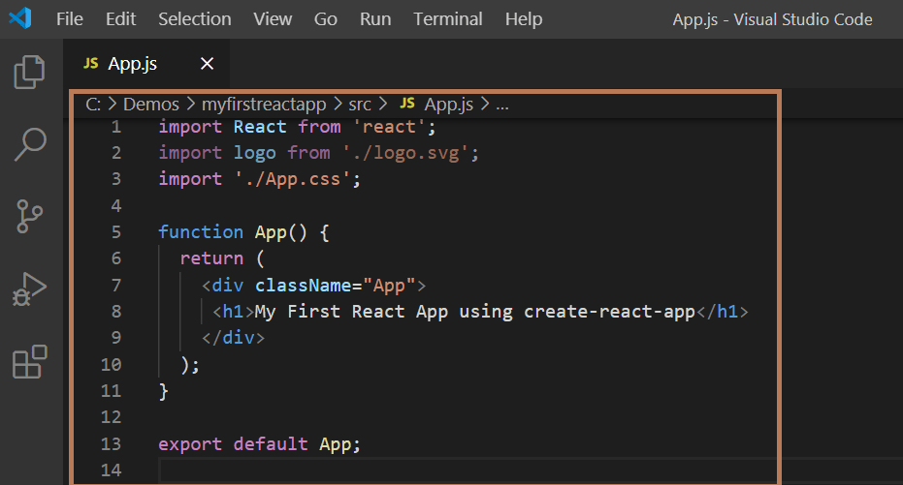903x485 pixels.
Task: Click the './App.css' import path
Action: [293, 179]
